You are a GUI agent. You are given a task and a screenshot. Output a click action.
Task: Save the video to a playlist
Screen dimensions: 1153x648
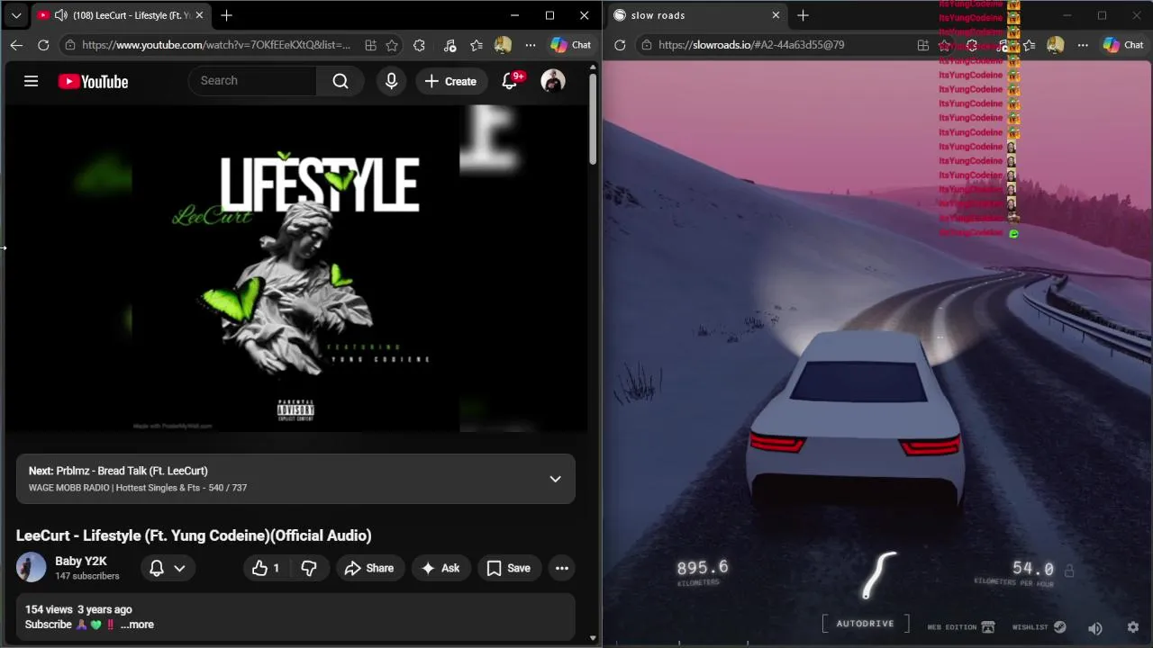tap(509, 568)
